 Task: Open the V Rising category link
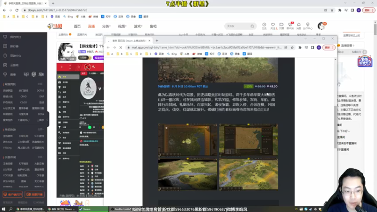click(x=7, y=148)
